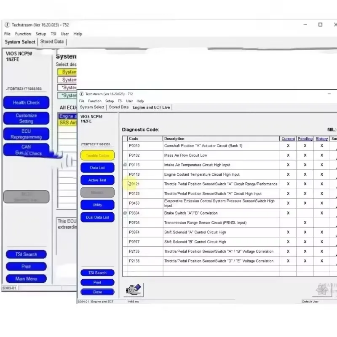Image resolution: width=337 pixels, height=337 pixels.
Task: Click 'Brake Switch "A"/"B" Correlation' description
Action: (191, 213)
